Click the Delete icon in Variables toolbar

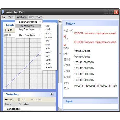[x=32, y=100]
